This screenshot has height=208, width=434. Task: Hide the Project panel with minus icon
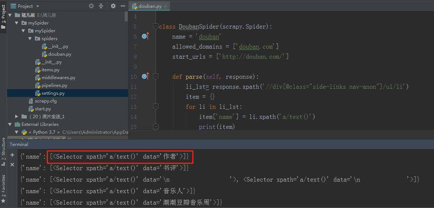pos(123,6)
